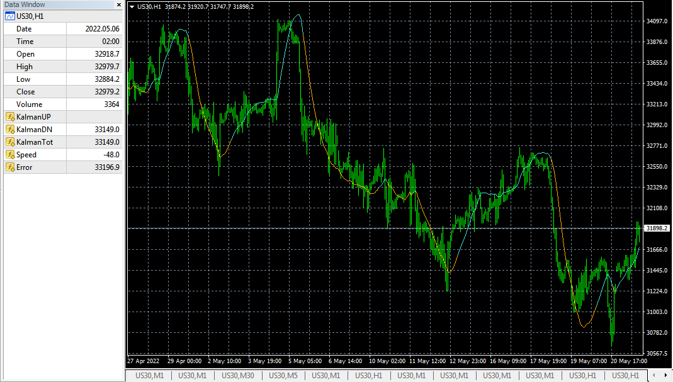The image size is (673, 382).
Task: Click the KalmanTot row label
Action: click(x=35, y=142)
